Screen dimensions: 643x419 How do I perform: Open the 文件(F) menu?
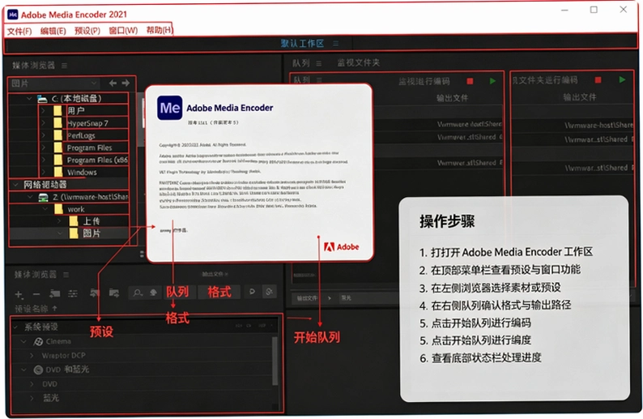[19, 31]
